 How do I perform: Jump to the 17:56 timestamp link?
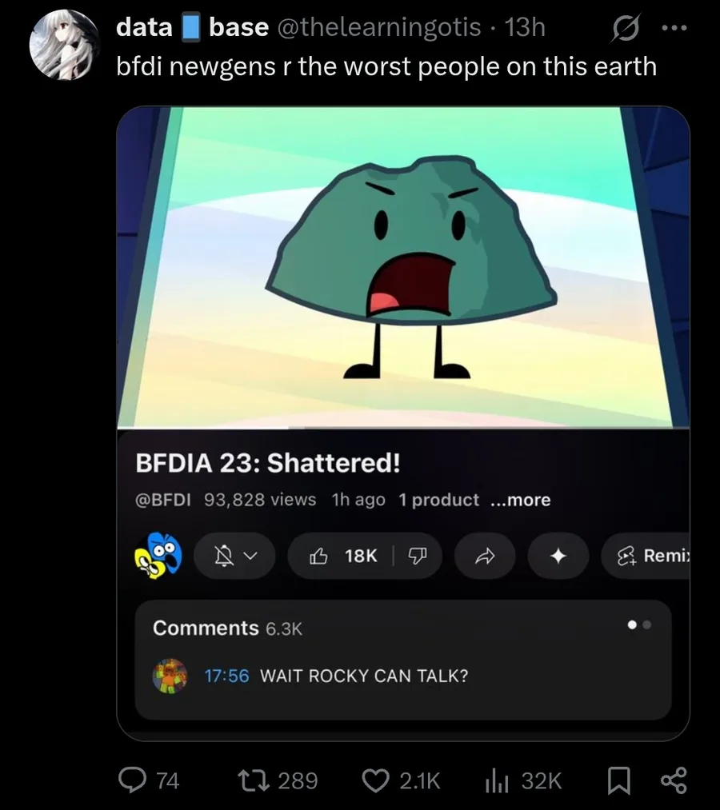click(x=227, y=676)
